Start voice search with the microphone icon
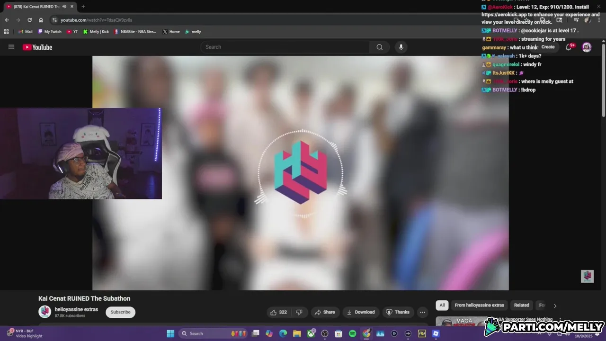Image resolution: width=606 pixels, height=341 pixels. [x=401, y=47]
